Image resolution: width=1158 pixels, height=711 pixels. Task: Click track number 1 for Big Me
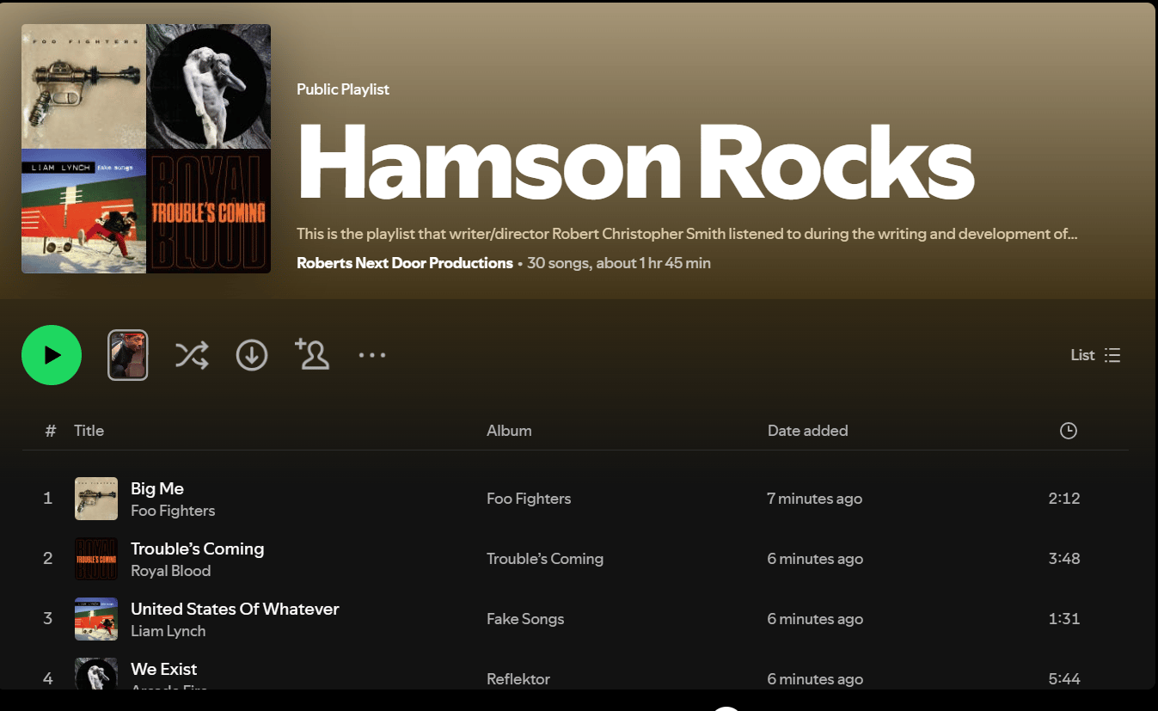48,499
